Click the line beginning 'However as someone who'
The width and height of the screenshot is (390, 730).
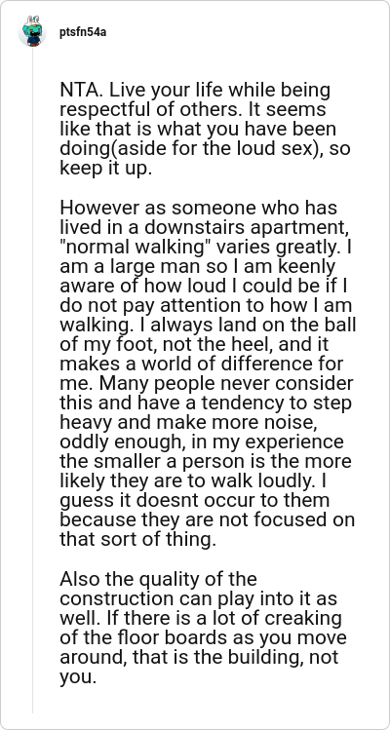point(199,208)
